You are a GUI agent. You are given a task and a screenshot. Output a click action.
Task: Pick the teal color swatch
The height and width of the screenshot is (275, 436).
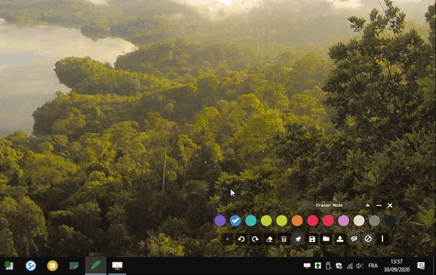coord(251,221)
